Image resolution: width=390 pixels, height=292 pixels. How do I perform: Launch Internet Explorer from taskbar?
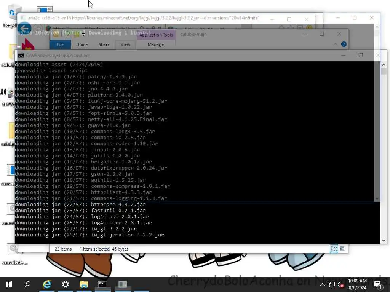[x=47, y=284]
